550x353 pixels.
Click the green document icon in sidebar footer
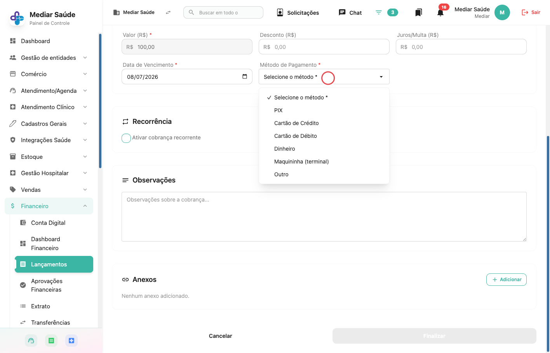click(51, 341)
